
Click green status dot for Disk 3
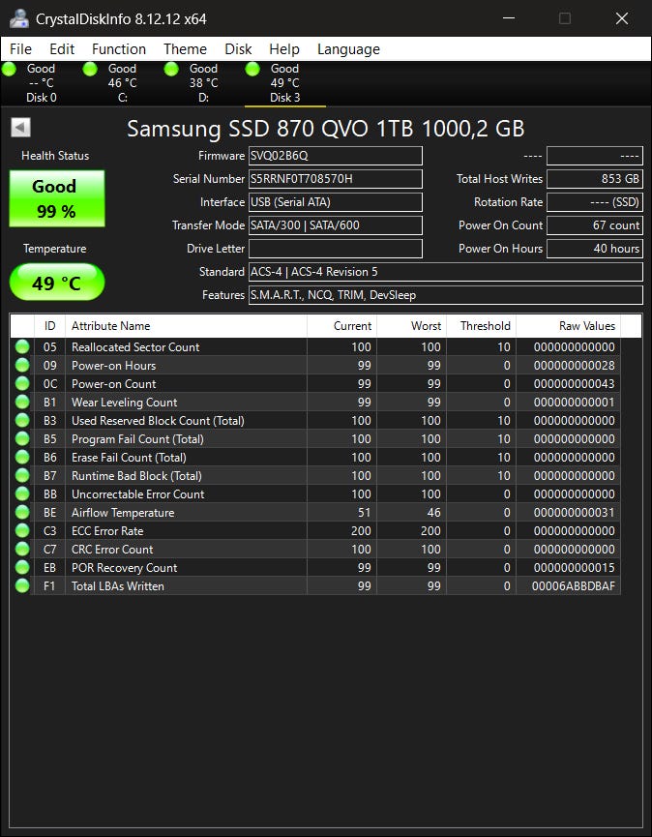click(x=252, y=69)
